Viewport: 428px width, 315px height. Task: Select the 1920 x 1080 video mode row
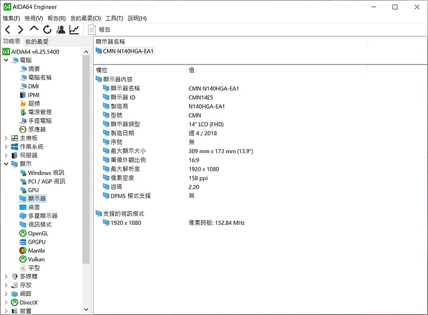(174, 222)
